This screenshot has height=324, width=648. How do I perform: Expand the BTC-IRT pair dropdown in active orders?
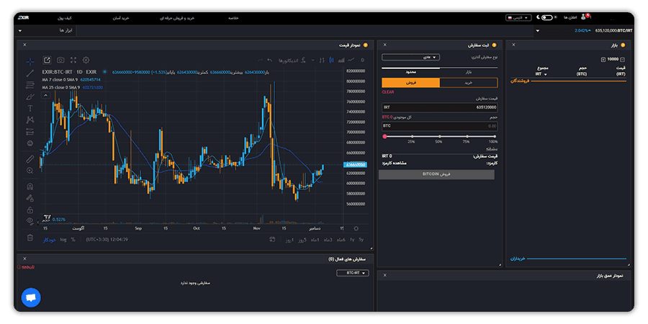pos(353,273)
